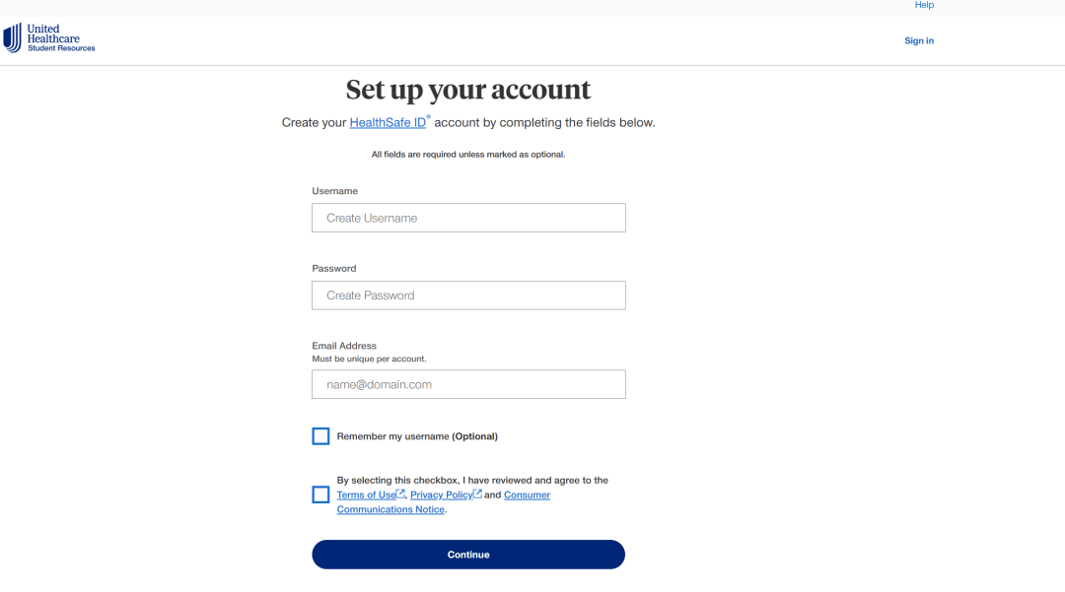The height and width of the screenshot is (592, 1065).
Task: Focus the Create Username field
Action: 468,218
